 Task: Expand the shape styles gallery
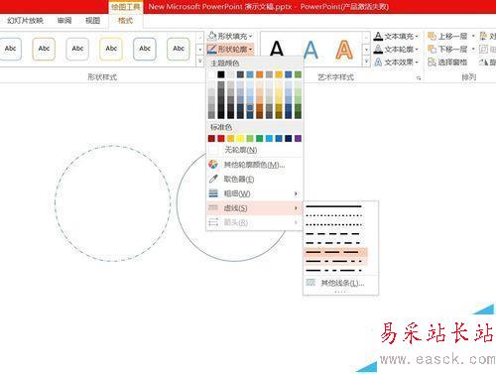coord(199,62)
